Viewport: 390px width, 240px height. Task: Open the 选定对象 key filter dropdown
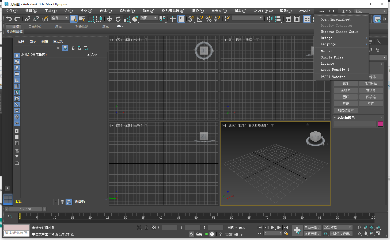click(x=337, y=227)
